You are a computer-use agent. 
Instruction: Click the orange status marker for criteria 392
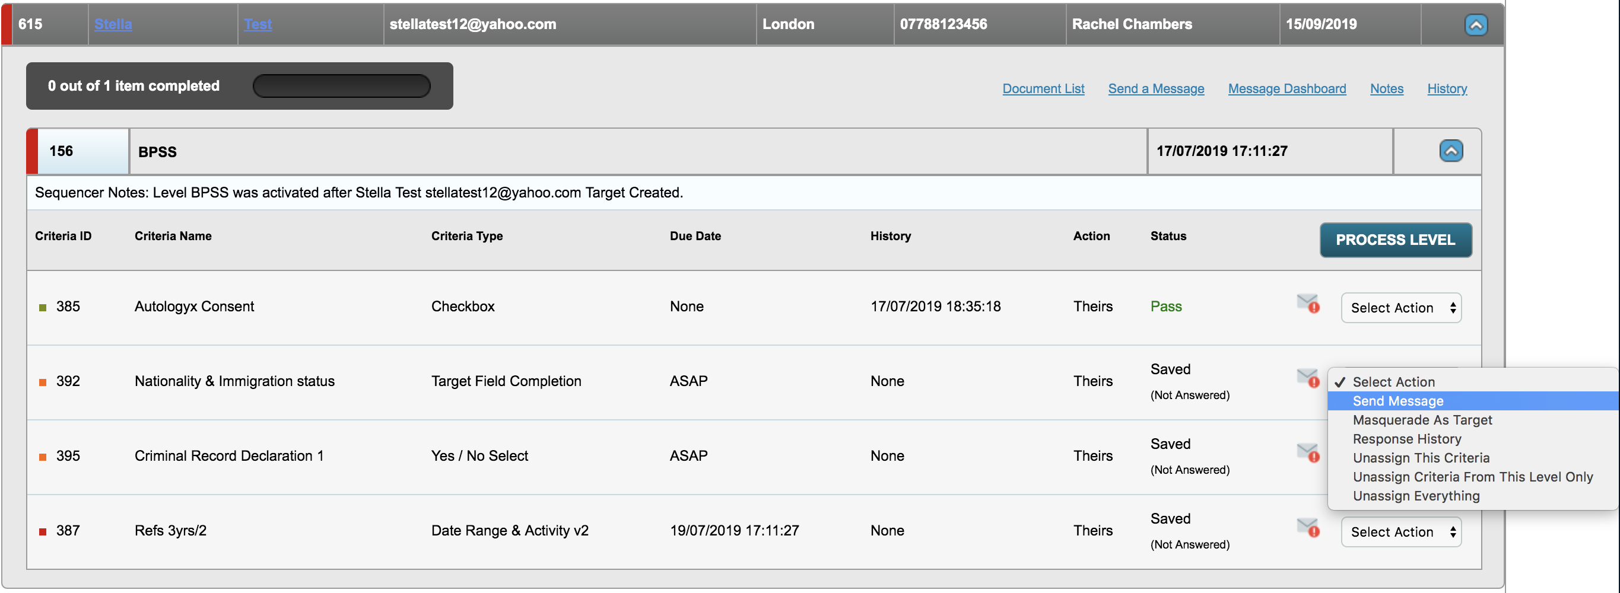pyautogui.click(x=43, y=382)
